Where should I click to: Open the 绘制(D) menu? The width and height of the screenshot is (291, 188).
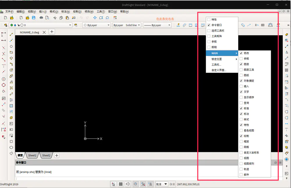pyautogui.click(x=77, y=12)
